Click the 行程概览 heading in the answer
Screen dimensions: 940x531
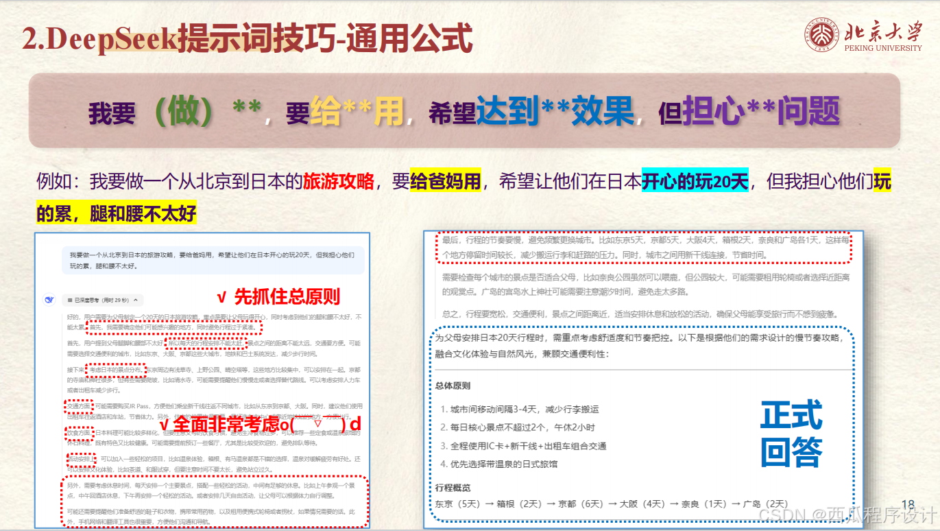(x=453, y=488)
